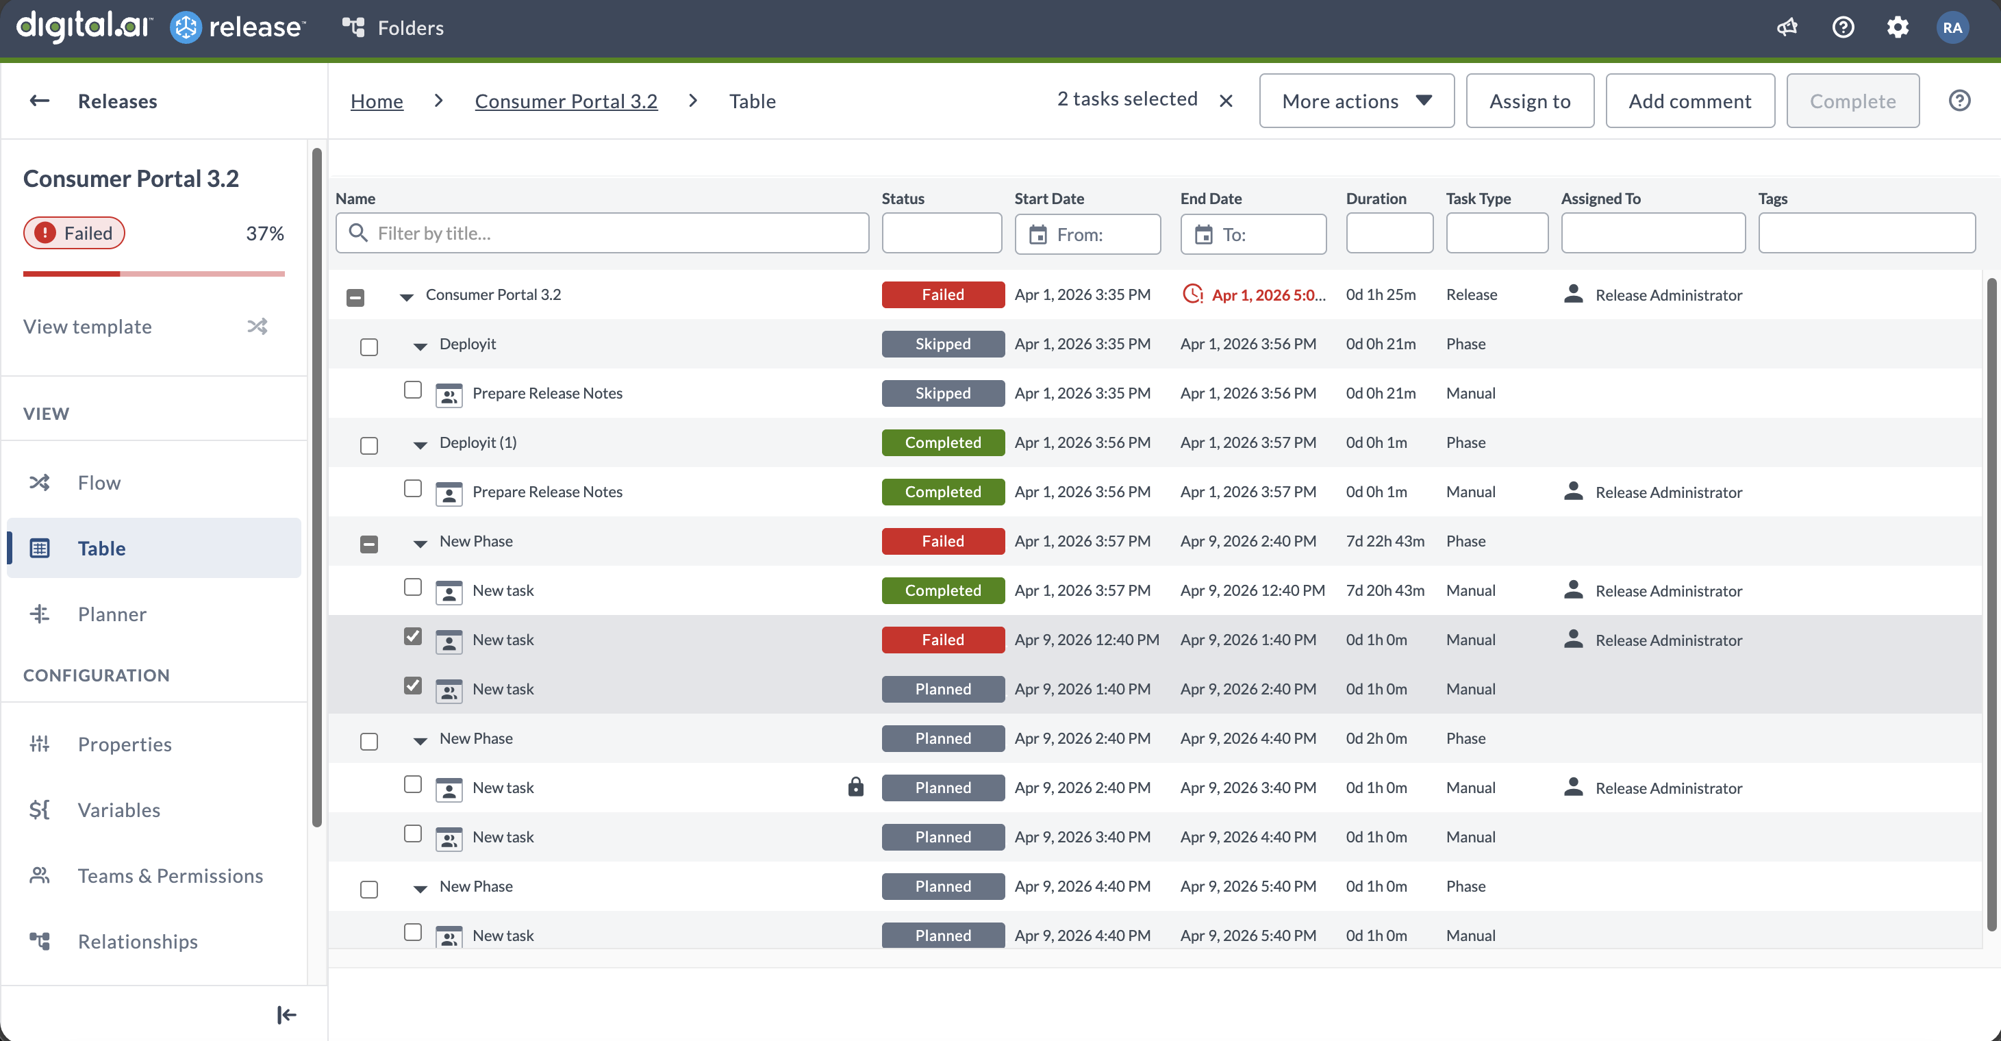
Task: Click the overdue clock icon in End Date
Action: 1192,294
